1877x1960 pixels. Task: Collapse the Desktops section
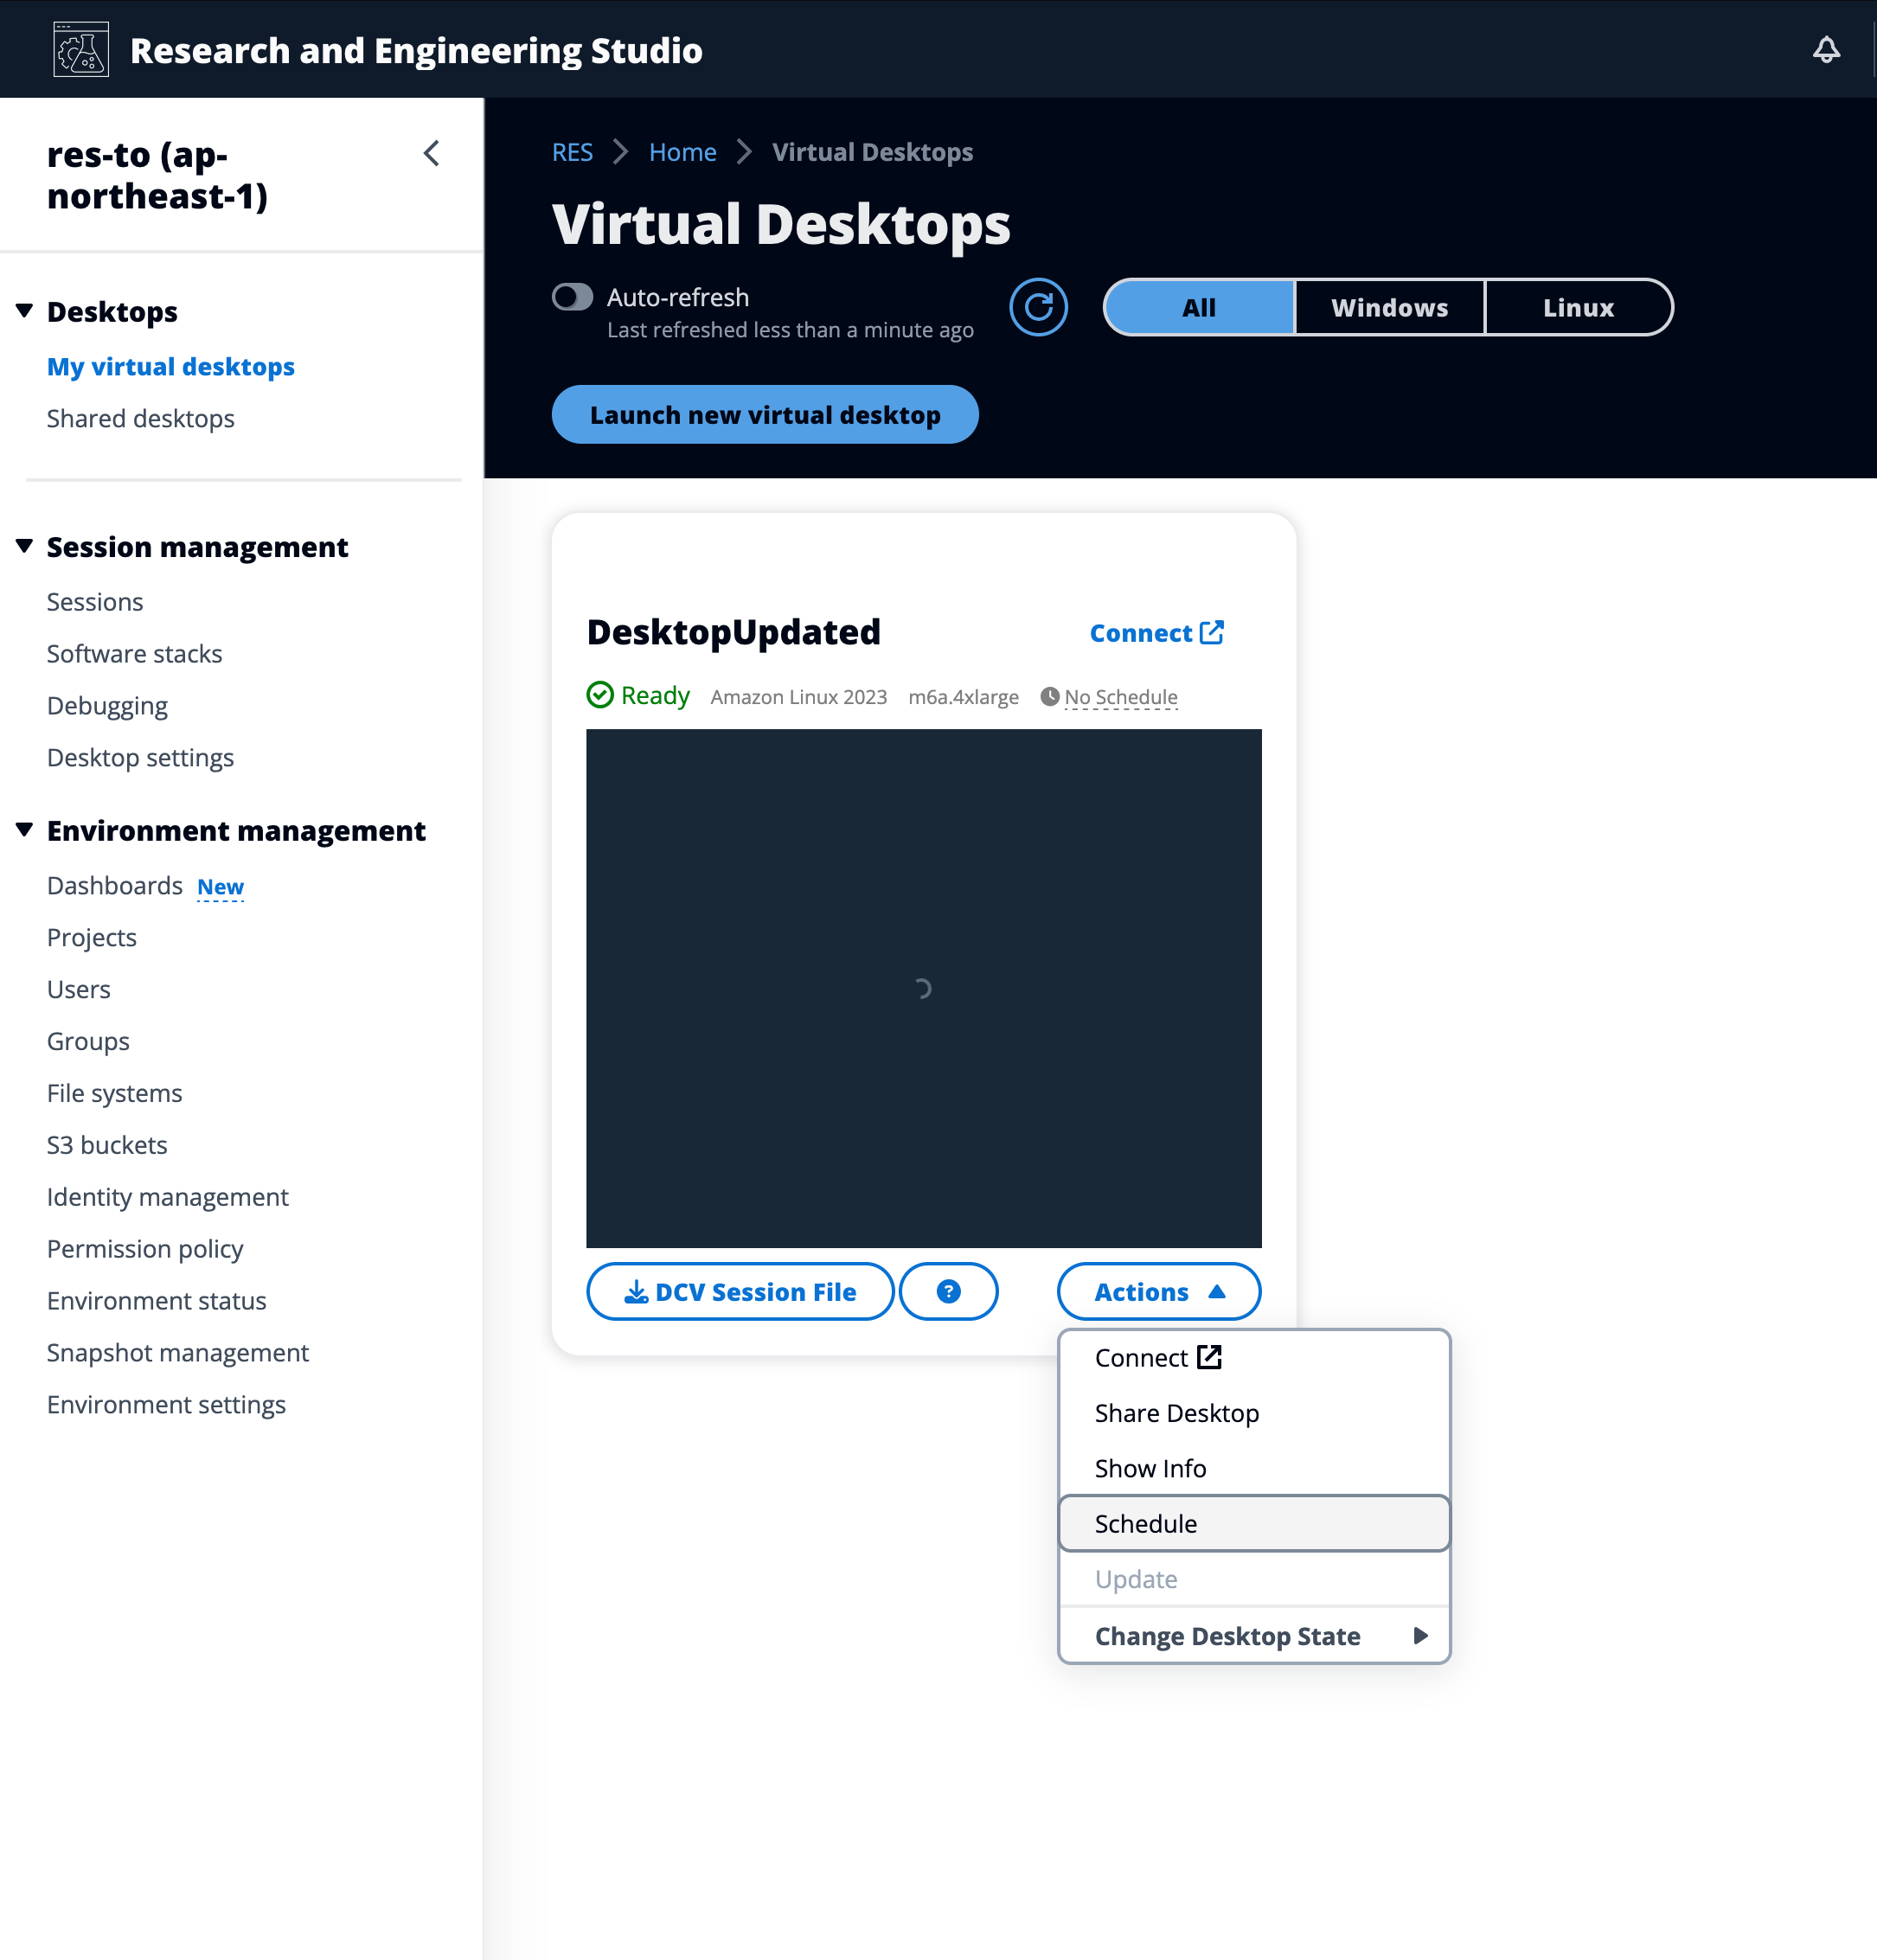pyautogui.click(x=24, y=310)
